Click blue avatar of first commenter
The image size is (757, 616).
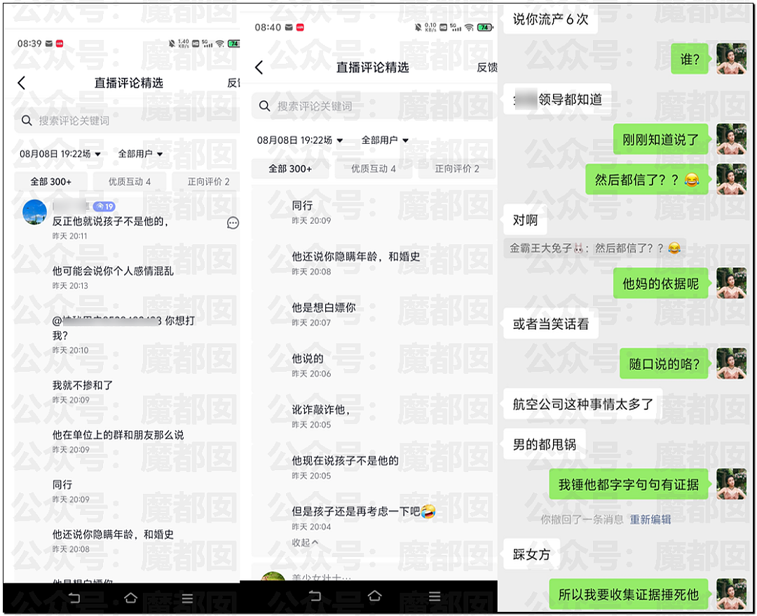click(35, 212)
